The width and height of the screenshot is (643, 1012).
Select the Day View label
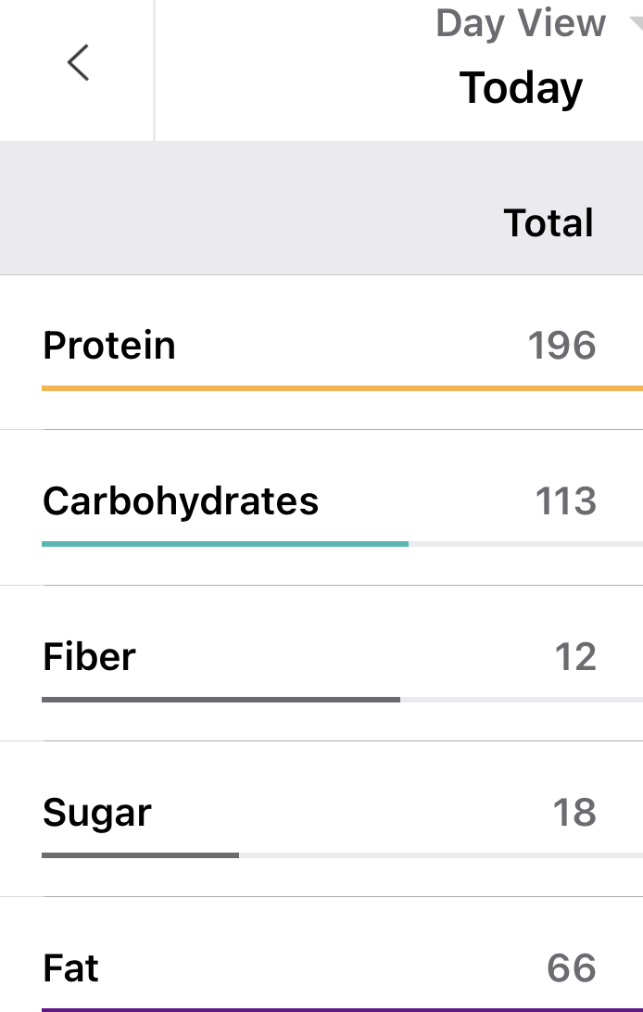(x=520, y=23)
